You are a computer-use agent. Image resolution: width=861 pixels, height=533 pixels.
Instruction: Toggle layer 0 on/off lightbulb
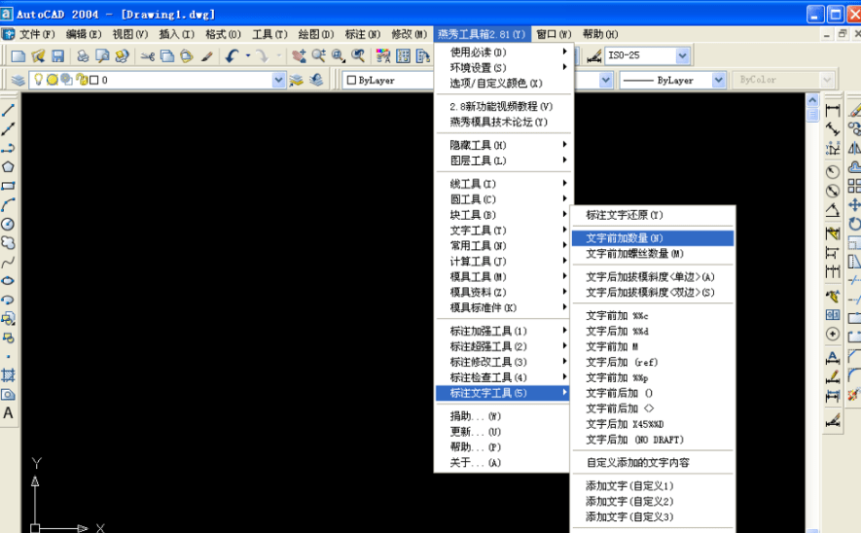pyautogui.click(x=39, y=81)
